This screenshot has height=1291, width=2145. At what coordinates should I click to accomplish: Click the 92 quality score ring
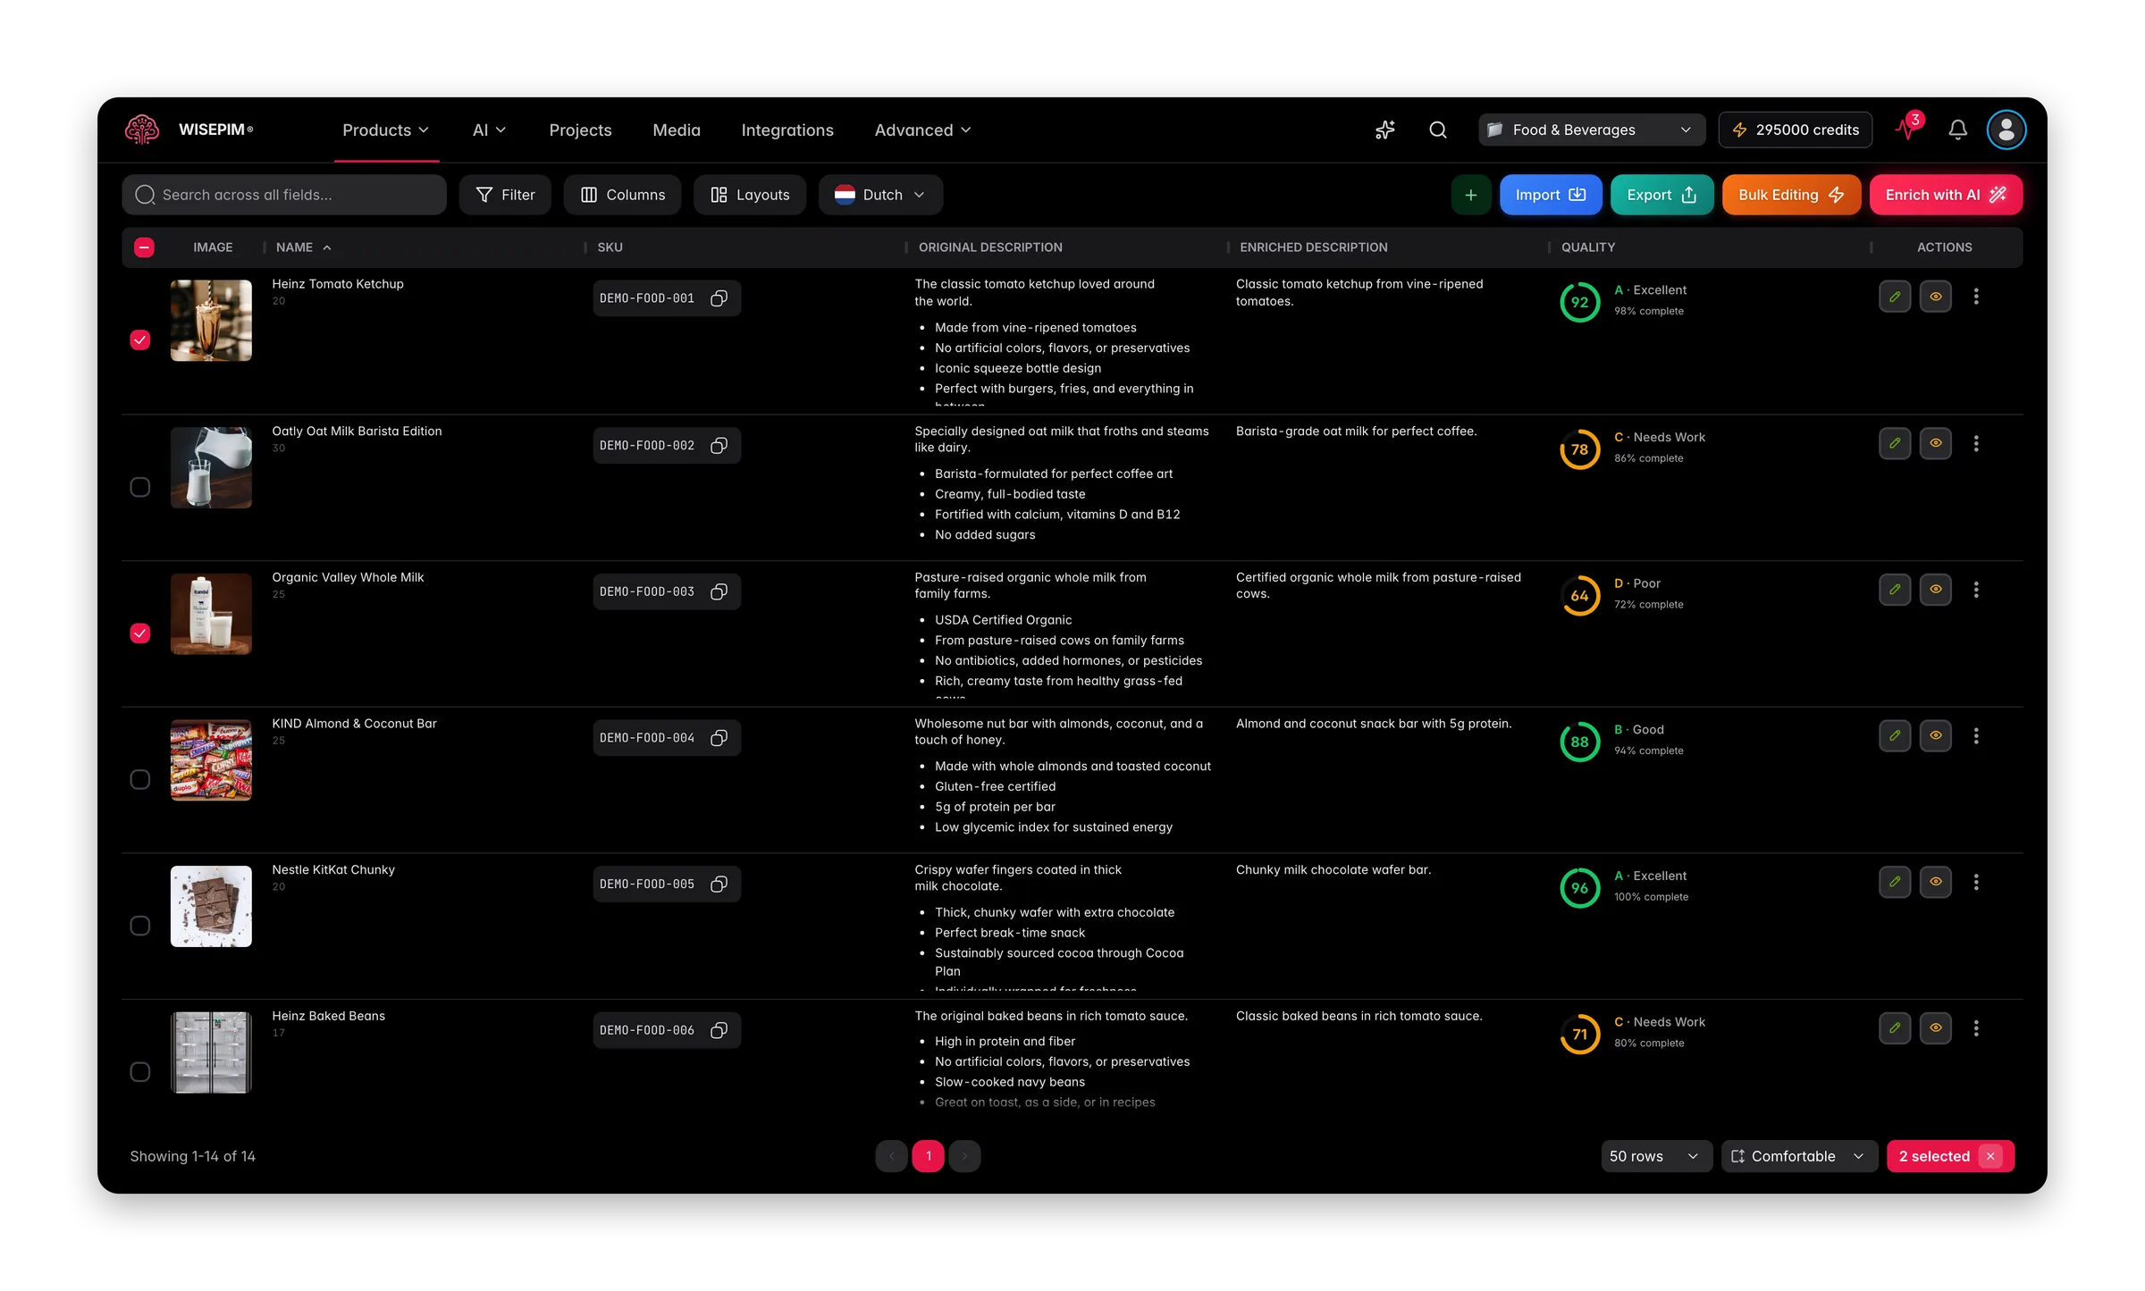coord(1579,302)
